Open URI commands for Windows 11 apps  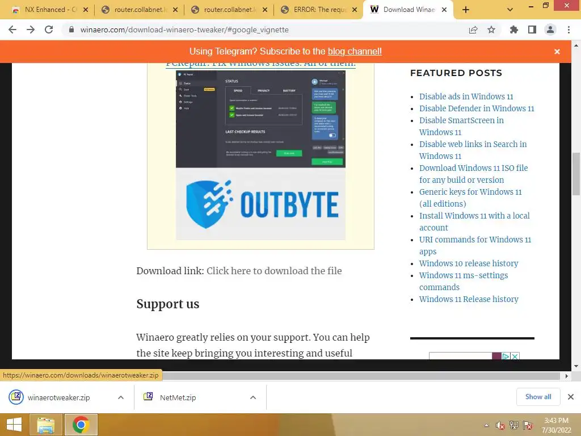point(475,245)
